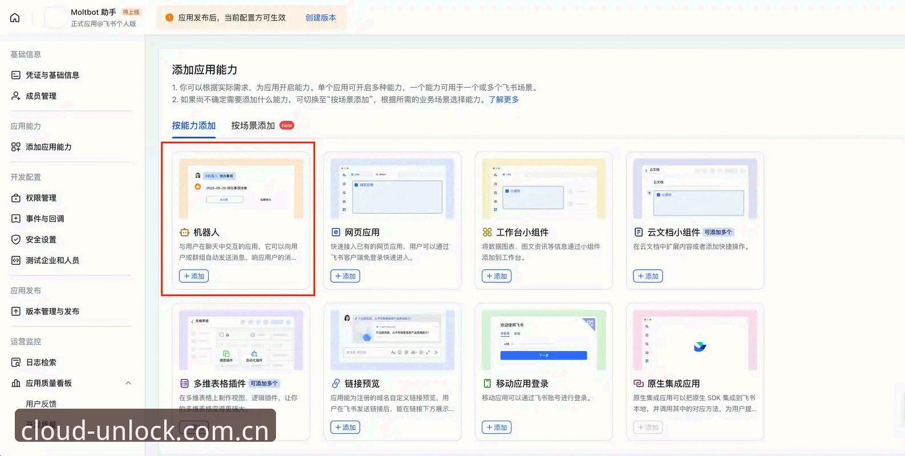Click disabled 添加 button under 原生集成应用
Viewport: 905px width, 456px height.
(x=648, y=427)
